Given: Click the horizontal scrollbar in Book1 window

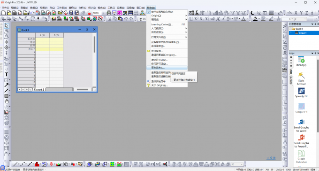Looking at the screenshot, I should coord(83,89).
